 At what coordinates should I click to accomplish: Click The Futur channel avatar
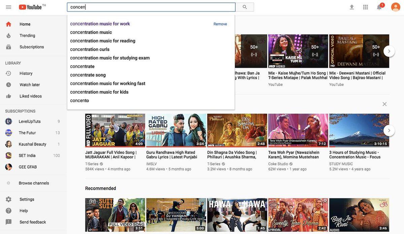pyautogui.click(x=8, y=133)
